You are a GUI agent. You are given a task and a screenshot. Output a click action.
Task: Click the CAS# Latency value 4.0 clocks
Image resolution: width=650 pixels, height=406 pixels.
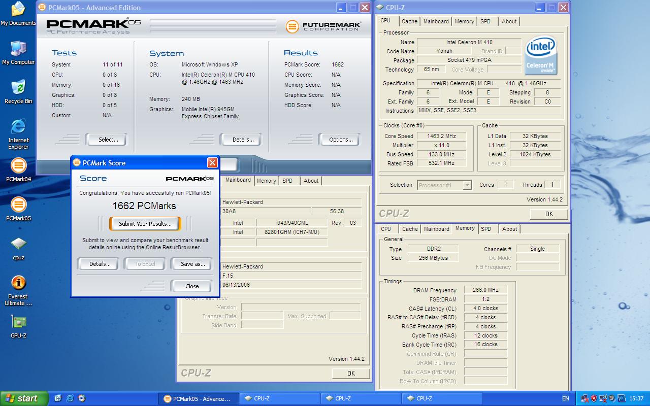(485, 309)
